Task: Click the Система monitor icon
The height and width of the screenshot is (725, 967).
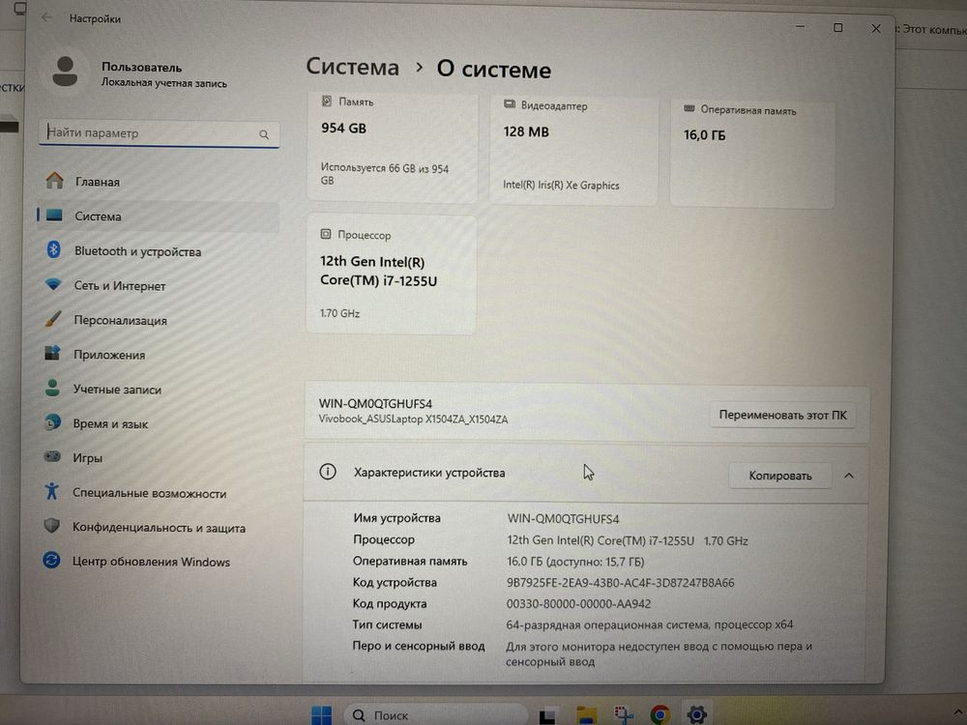Action: pyautogui.click(x=54, y=216)
